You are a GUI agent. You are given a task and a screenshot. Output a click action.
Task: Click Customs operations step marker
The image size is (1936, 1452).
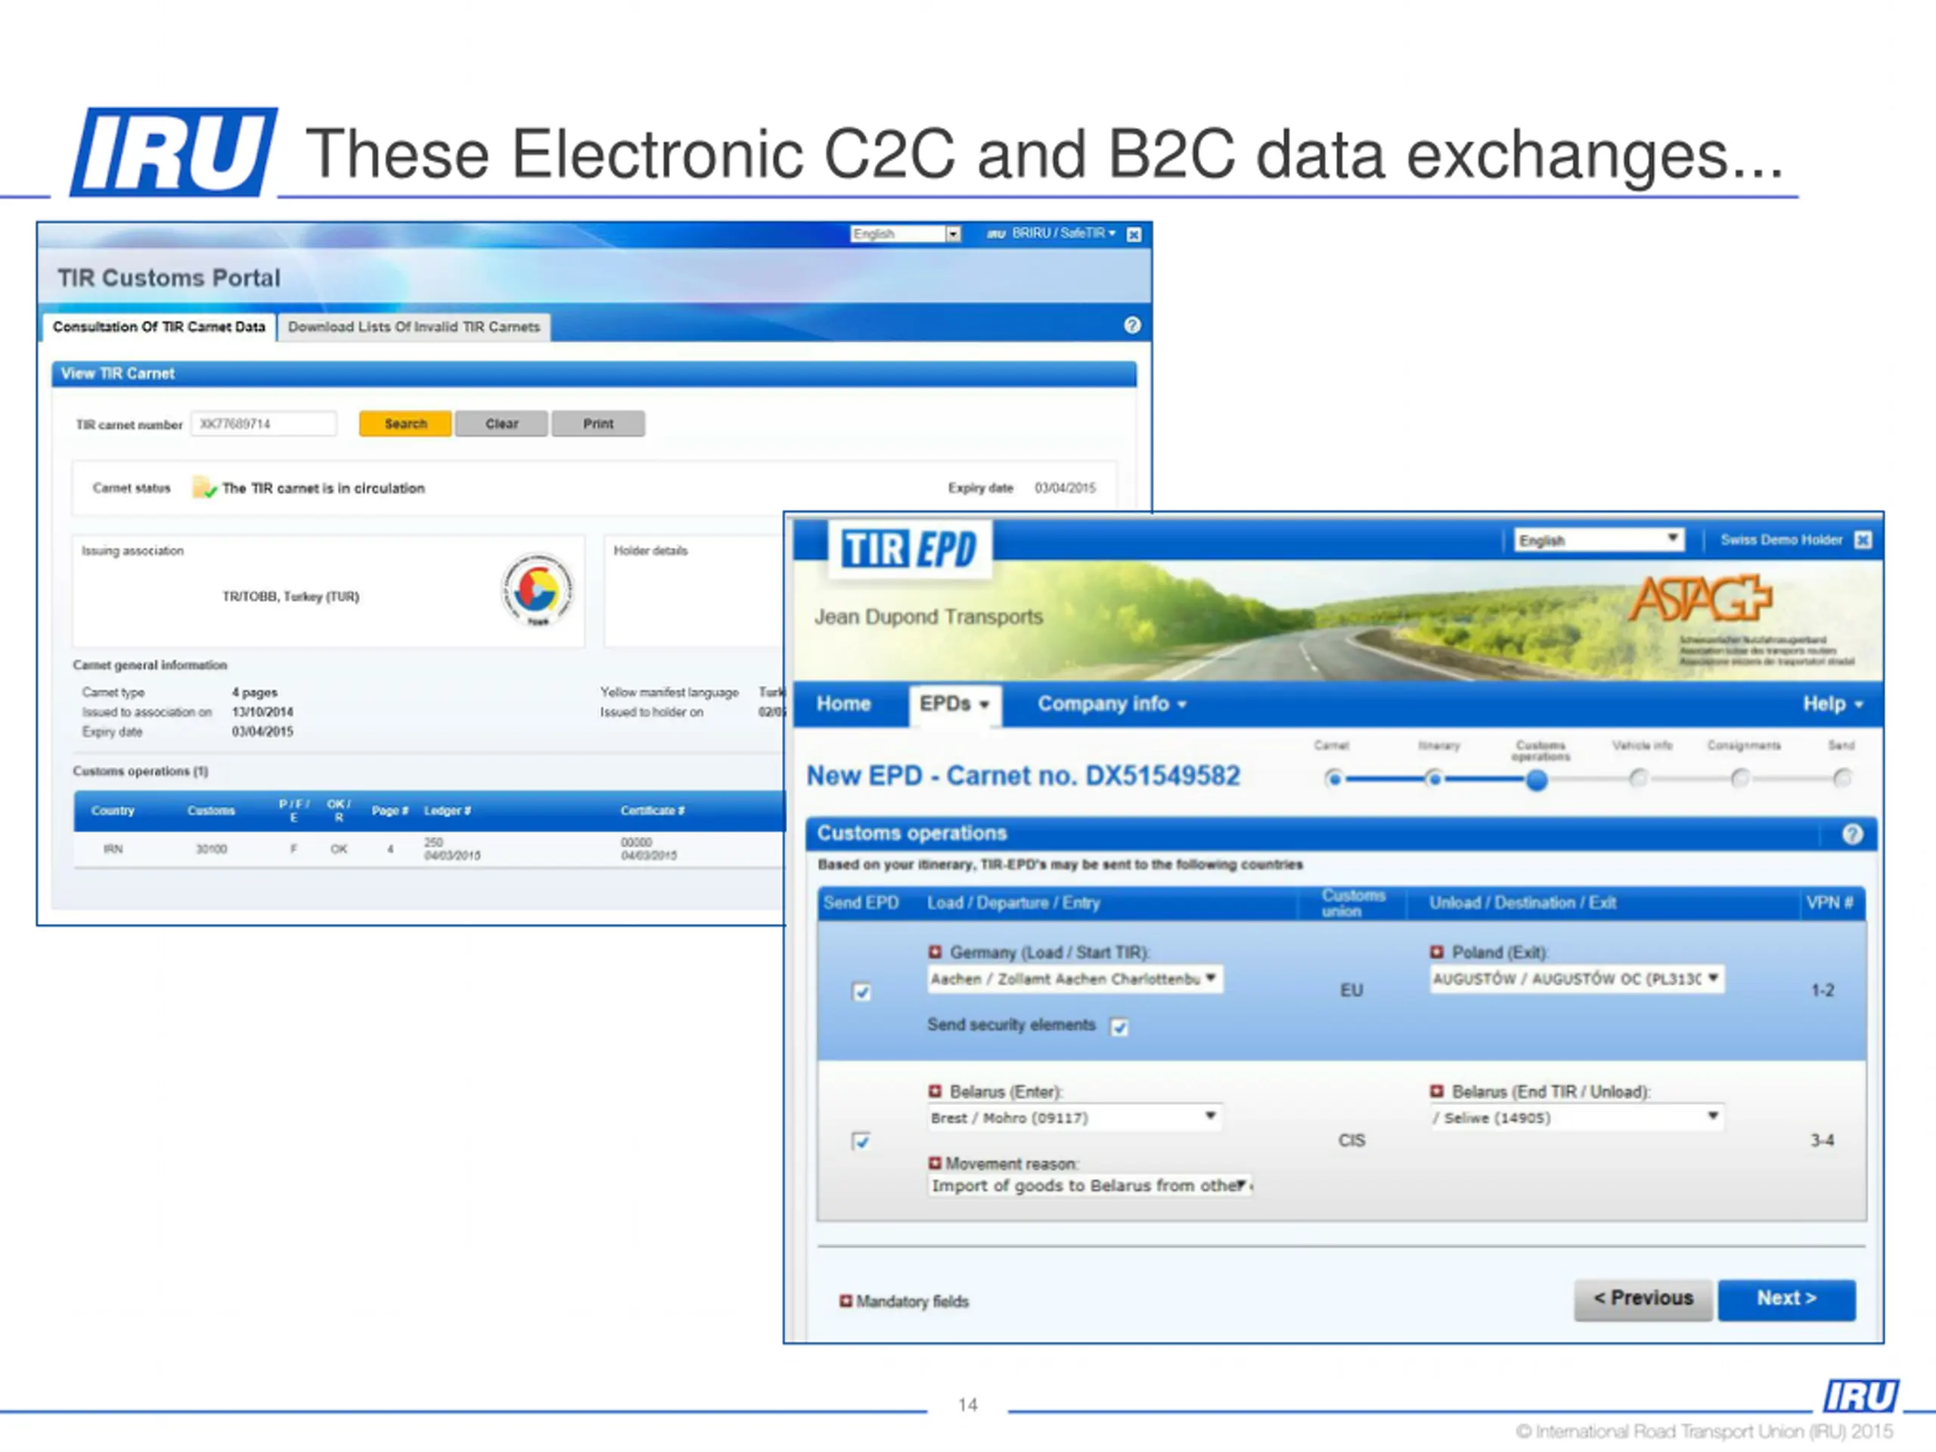pyautogui.click(x=1537, y=780)
